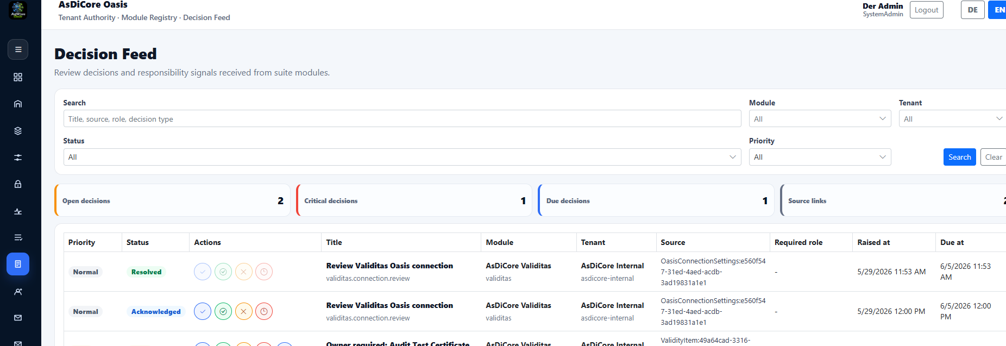
Task: Switch language to DE
Action: (x=972, y=10)
